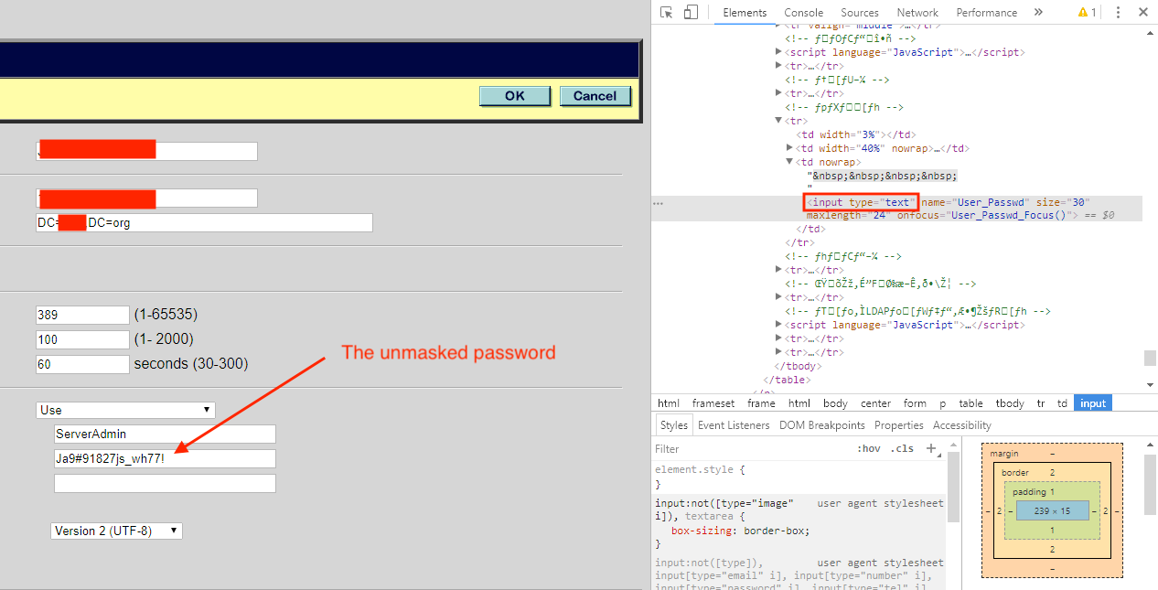
Task: Click the Elements panel vertical scrollbar thumb
Action: pyautogui.click(x=1150, y=359)
